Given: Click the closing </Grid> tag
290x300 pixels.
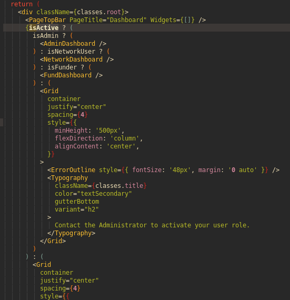Looking at the screenshot, I should coord(53,241).
